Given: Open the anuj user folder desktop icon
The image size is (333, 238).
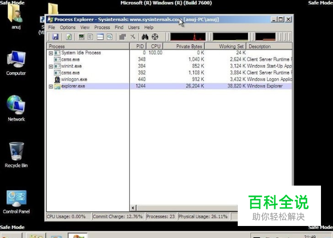Looking at the screenshot, I should [15, 16].
